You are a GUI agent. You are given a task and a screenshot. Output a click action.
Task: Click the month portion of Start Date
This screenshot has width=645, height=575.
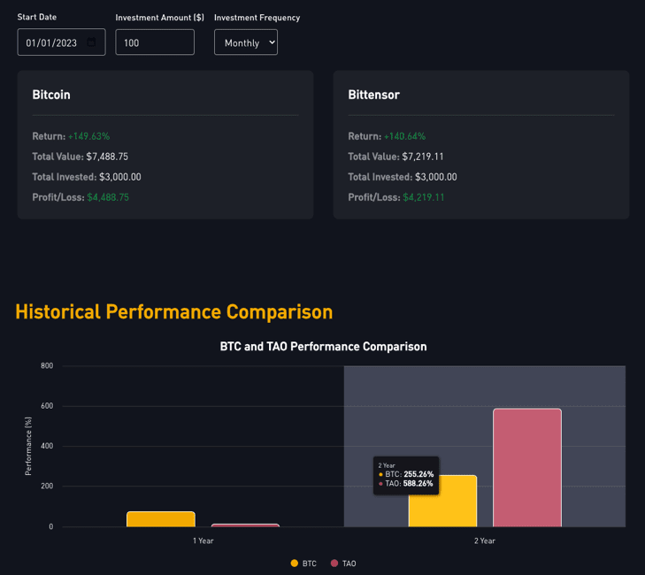pos(31,42)
